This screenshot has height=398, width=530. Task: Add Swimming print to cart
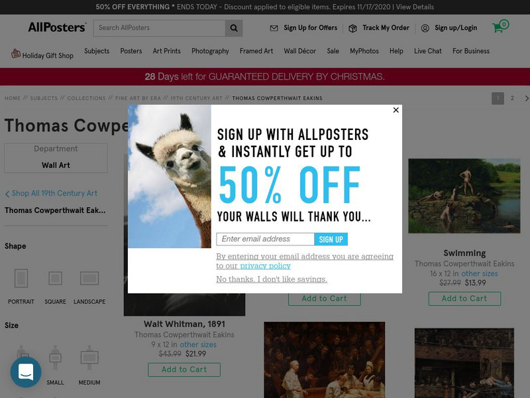point(464,299)
